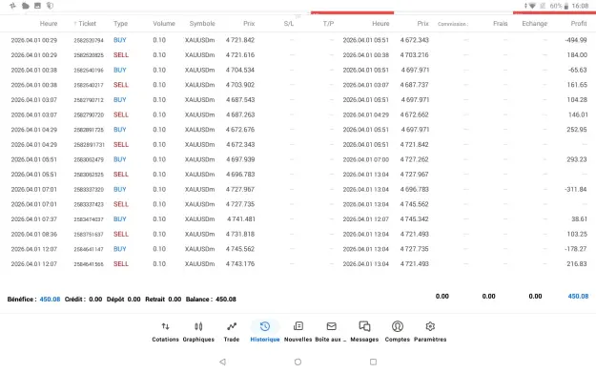Screen dimensions: 596x373
Task: Select ticket 2582891731
Action: pos(89,145)
